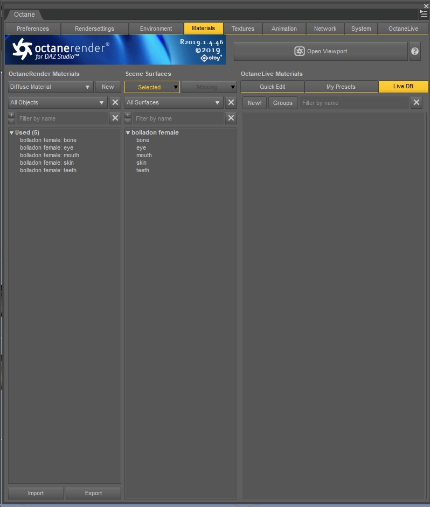Focus the materials Filter by name field
430x507 pixels.
(x=62, y=118)
